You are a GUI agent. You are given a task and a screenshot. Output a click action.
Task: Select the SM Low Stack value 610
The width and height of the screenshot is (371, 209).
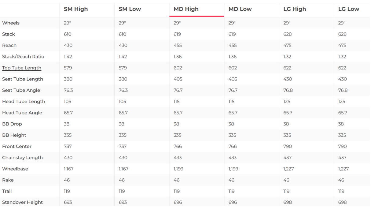coord(122,34)
